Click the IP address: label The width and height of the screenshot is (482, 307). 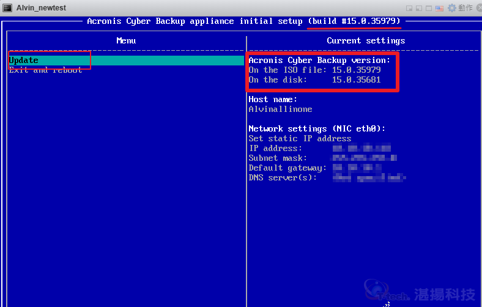275,149
